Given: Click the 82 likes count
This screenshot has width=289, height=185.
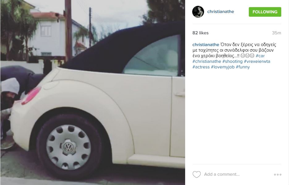Looking at the screenshot, I should coord(200,33).
